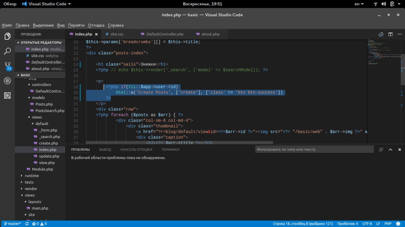Open the editor more actions menu
This screenshot has width=405, height=227.
[400, 34]
